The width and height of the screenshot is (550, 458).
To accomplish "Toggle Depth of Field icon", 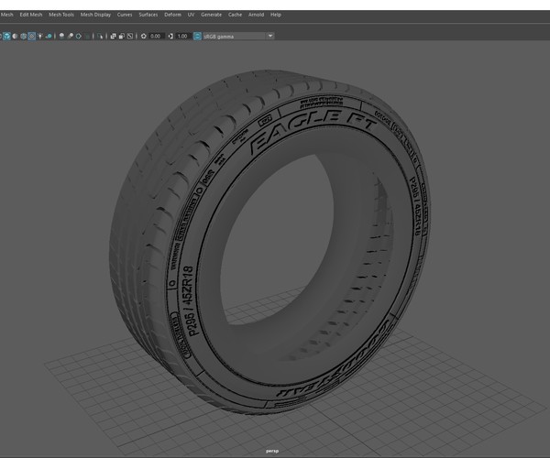I will coord(87,36).
